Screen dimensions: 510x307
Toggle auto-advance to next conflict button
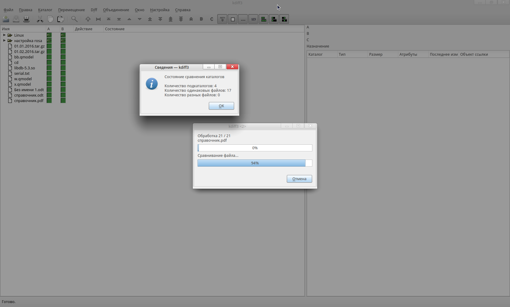pyautogui.click(x=222, y=19)
